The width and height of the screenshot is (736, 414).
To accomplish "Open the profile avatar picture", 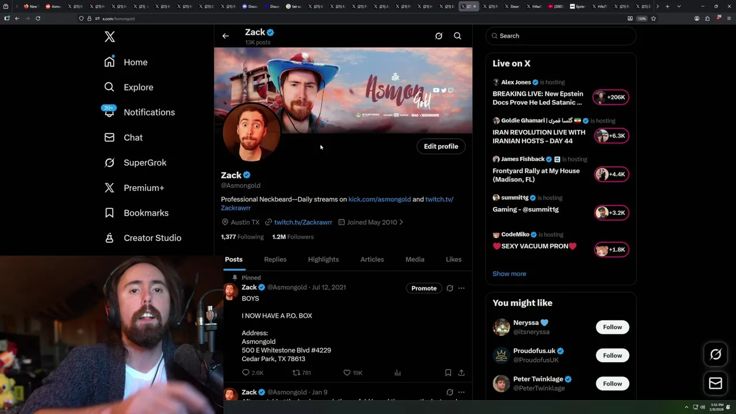I will click(x=251, y=133).
